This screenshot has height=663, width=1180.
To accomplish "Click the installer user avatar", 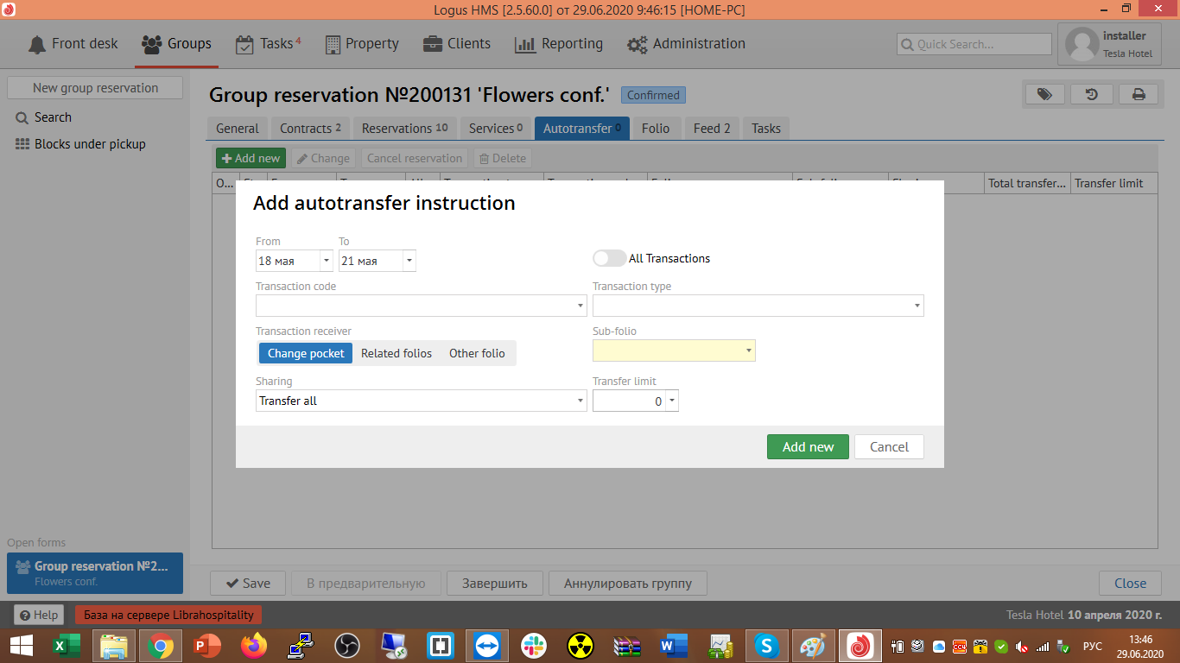I will (x=1082, y=44).
